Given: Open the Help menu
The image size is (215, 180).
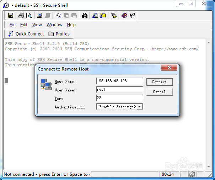Looking at the screenshot, I should (x=71, y=25).
